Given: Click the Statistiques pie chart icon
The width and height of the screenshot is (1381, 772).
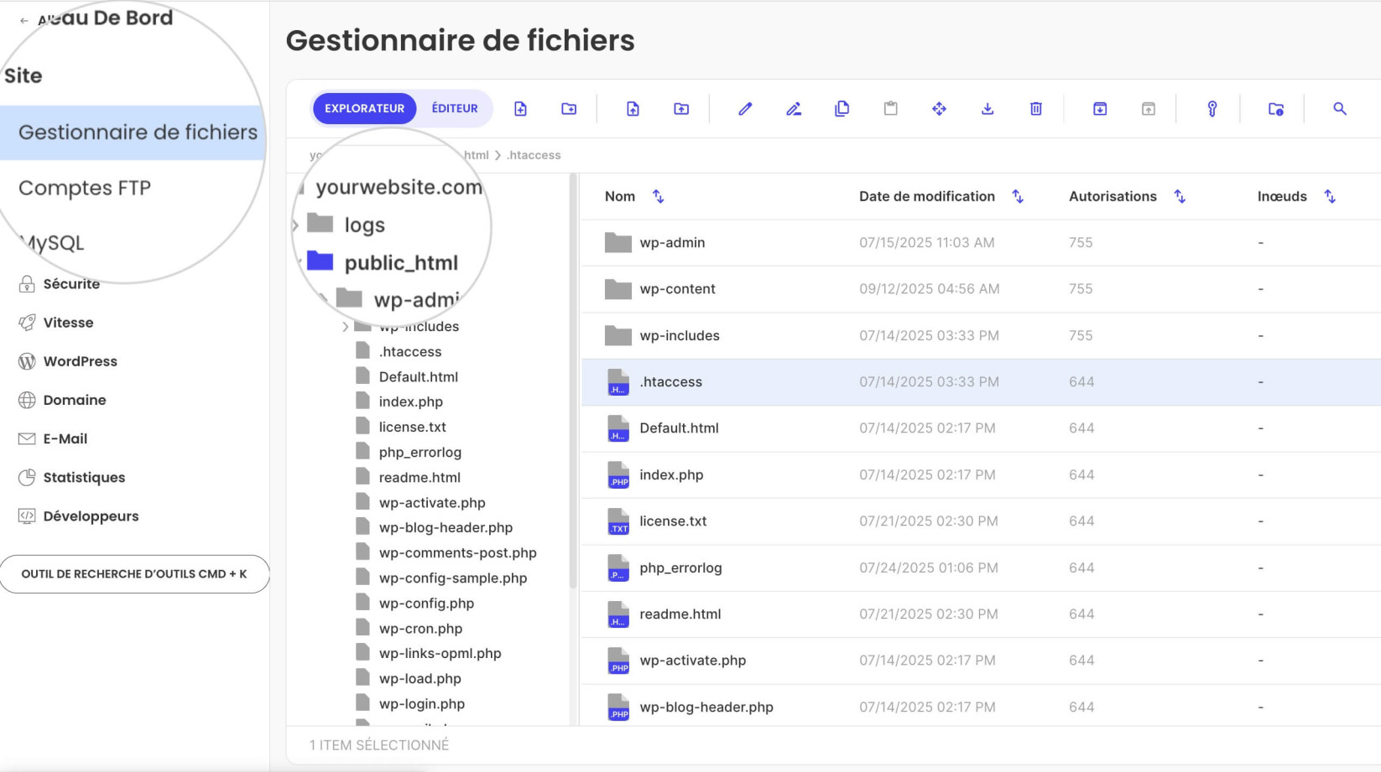Looking at the screenshot, I should pyautogui.click(x=27, y=477).
